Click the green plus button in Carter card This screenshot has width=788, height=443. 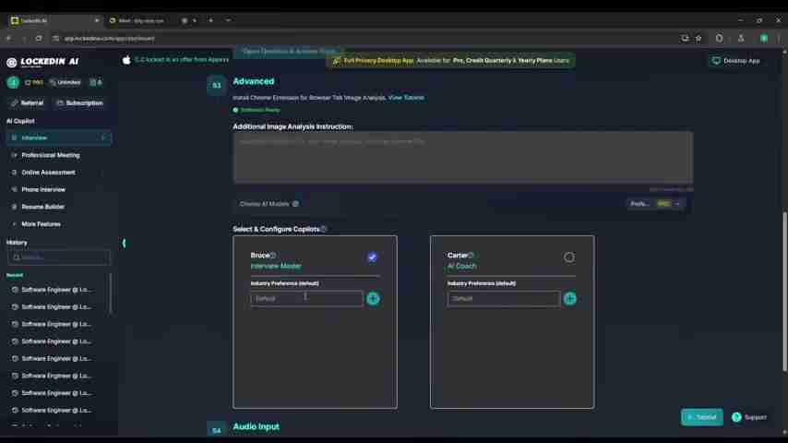tap(569, 298)
